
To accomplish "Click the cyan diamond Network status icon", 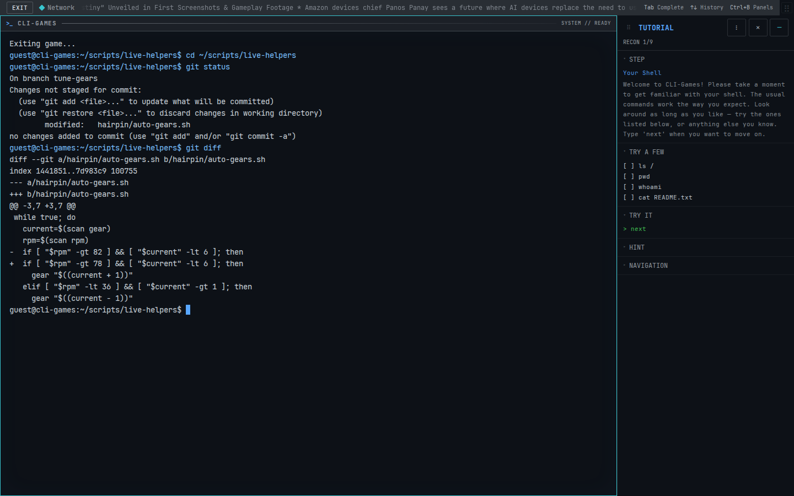I will pyautogui.click(x=42, y=8).
